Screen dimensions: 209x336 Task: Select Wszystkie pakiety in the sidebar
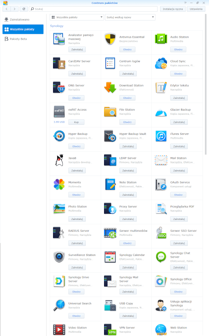point(23,29)
